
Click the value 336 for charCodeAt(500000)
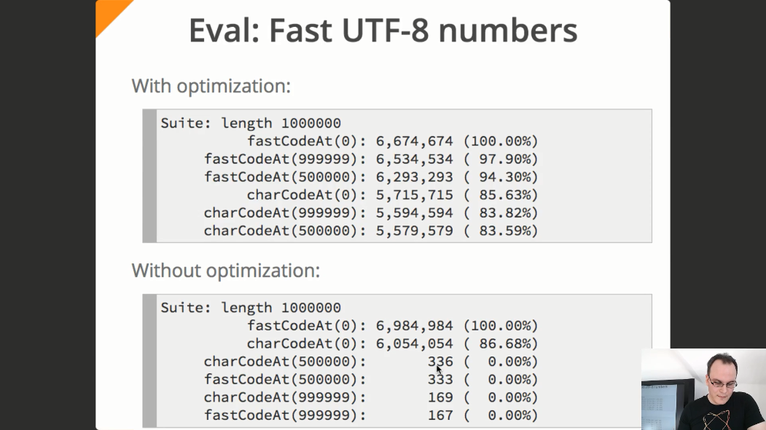[440, 362]
